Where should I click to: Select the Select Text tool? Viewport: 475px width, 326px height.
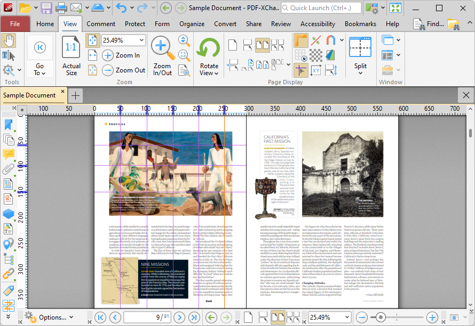pos(9,55)
